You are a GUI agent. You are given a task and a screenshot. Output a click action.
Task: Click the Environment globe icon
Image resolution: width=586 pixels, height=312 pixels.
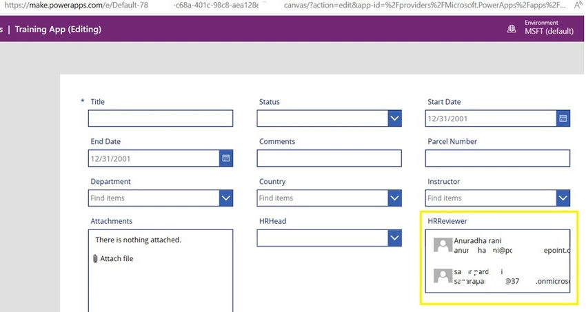pyautogui.click(x=512, y=29)
